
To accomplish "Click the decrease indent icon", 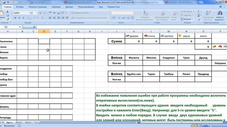I will click(63, 18).
